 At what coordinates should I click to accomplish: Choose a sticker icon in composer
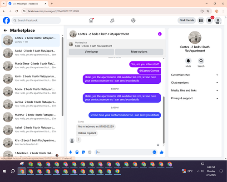[x=83, y=152]
